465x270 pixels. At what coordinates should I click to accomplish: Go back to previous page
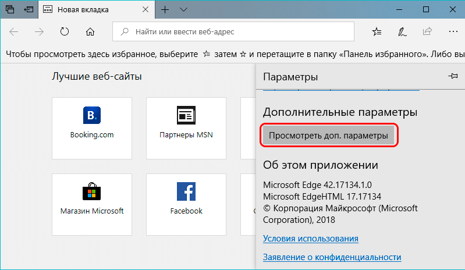tap(14, 31)
